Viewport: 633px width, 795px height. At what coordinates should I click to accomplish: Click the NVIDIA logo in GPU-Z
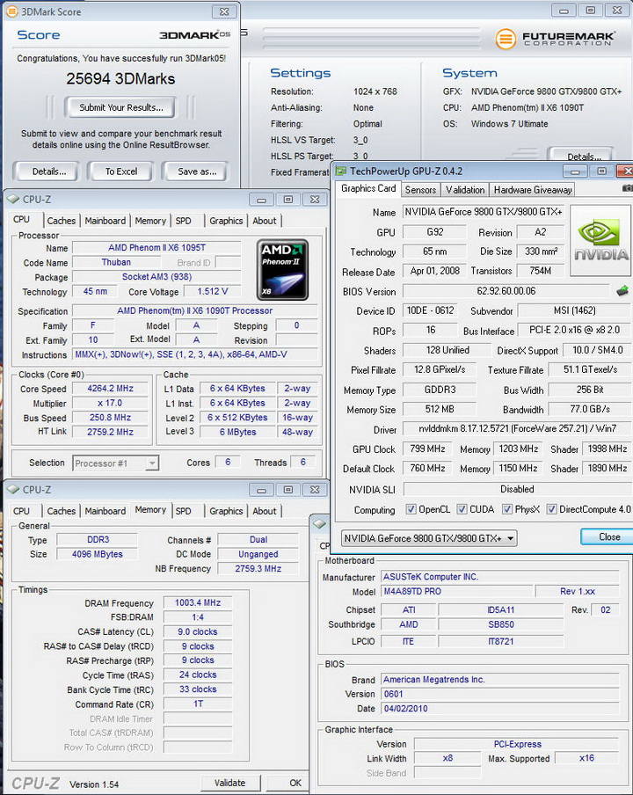[x=600, y=240]
